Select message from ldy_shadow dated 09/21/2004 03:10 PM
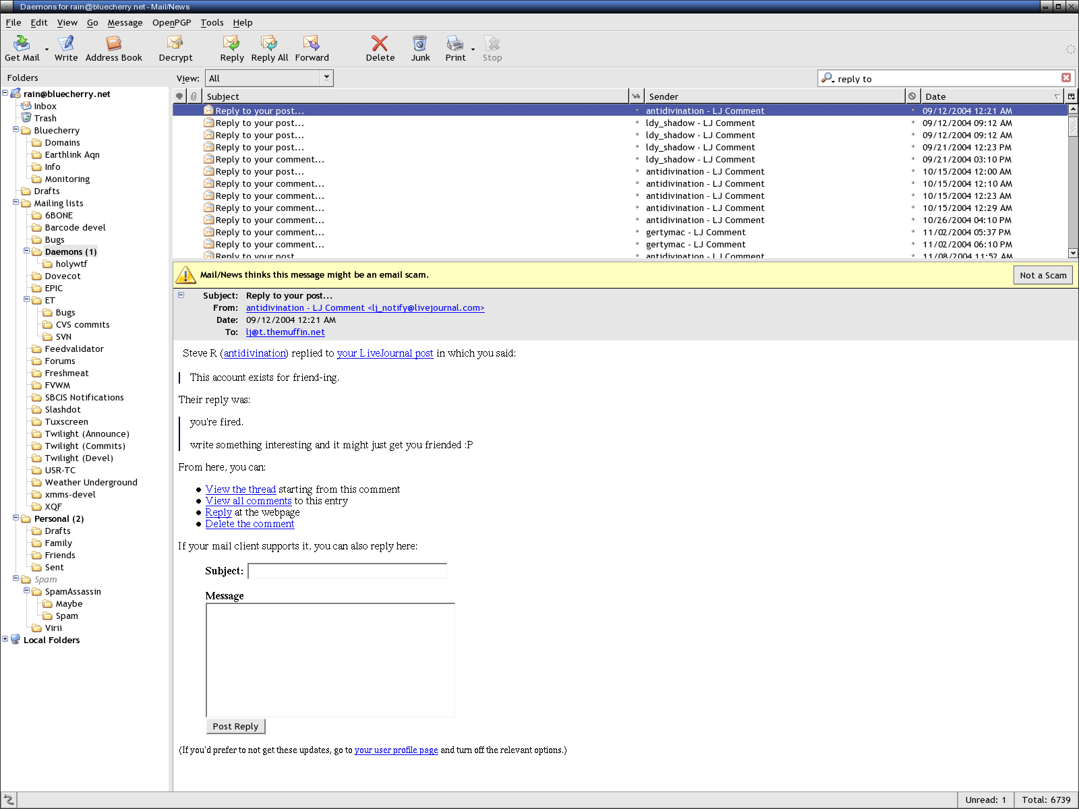This screenshot has width=1079, height=809. (620, 159)
